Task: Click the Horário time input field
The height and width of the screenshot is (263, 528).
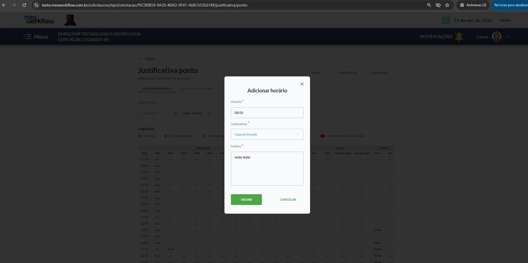Action: tap(267, 113)
